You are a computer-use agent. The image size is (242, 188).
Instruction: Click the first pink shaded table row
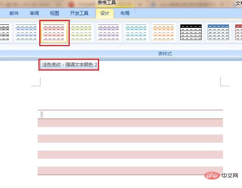tap(130, 123)
